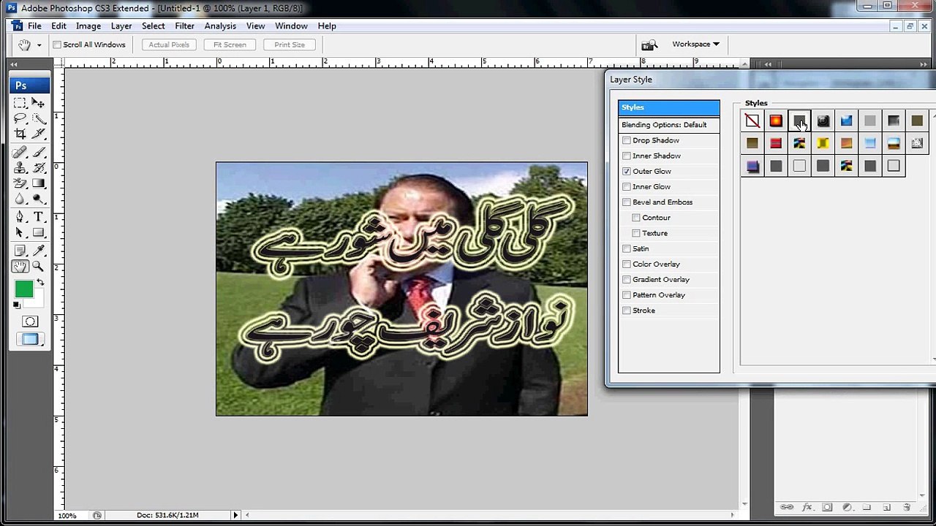This screenshot has height=526, width=936.
Task: Select the Rectangular Marquee tool
Action: [x=20, y=103]
